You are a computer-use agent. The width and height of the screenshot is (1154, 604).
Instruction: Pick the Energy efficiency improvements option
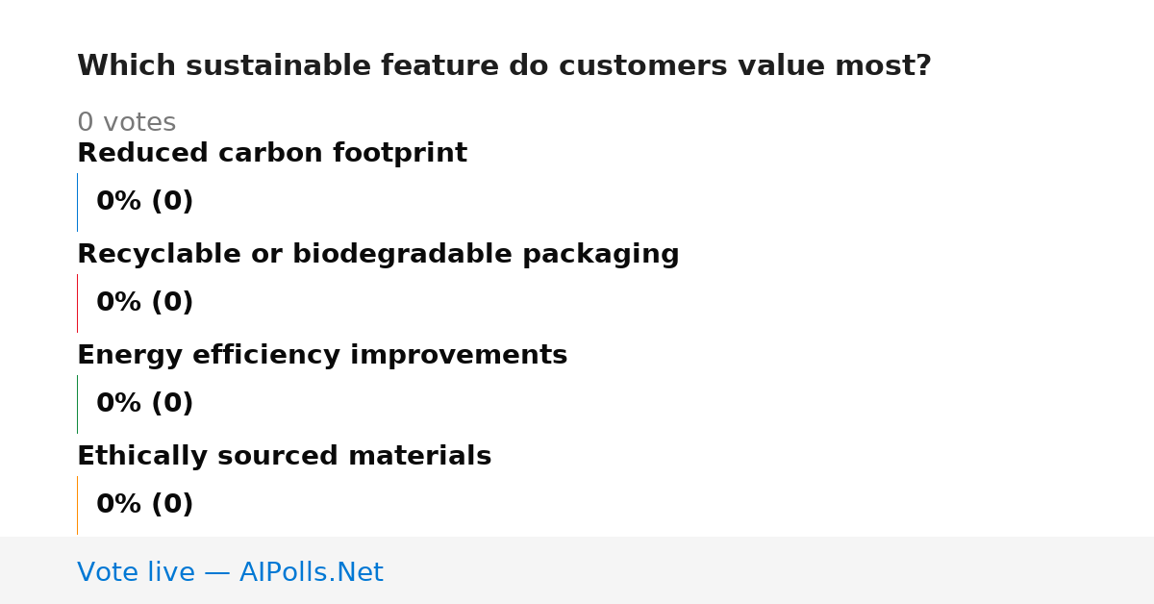322,356
